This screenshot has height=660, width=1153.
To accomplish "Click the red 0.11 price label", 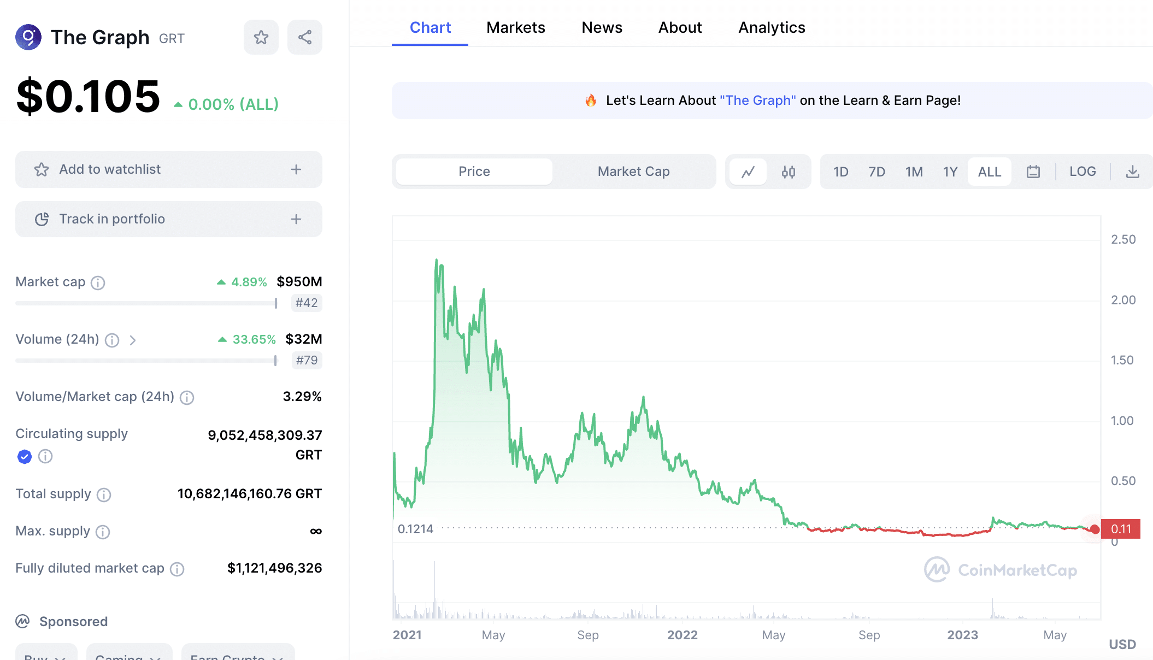I will [x=1121, y=529].
